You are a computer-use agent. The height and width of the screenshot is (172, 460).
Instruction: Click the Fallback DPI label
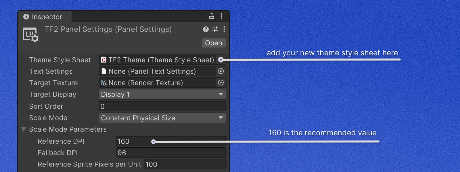(58, 153)
